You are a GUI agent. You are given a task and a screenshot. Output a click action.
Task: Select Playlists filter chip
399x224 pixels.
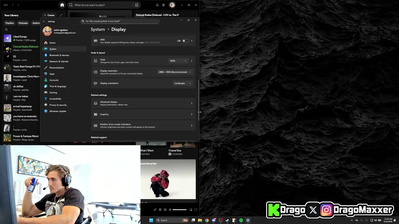(x=10, y=23)
